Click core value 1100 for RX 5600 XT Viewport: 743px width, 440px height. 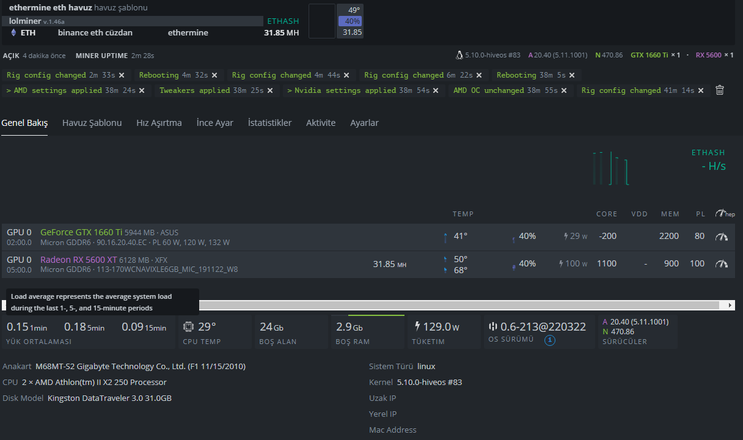607,263
